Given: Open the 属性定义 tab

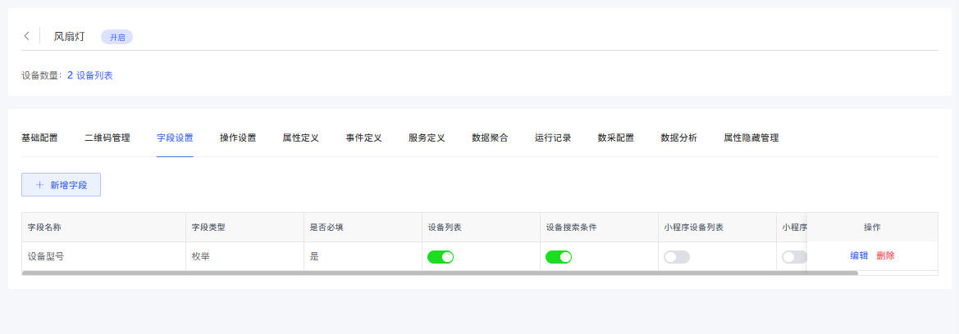Looking at the screenshot, I should 300,138.
